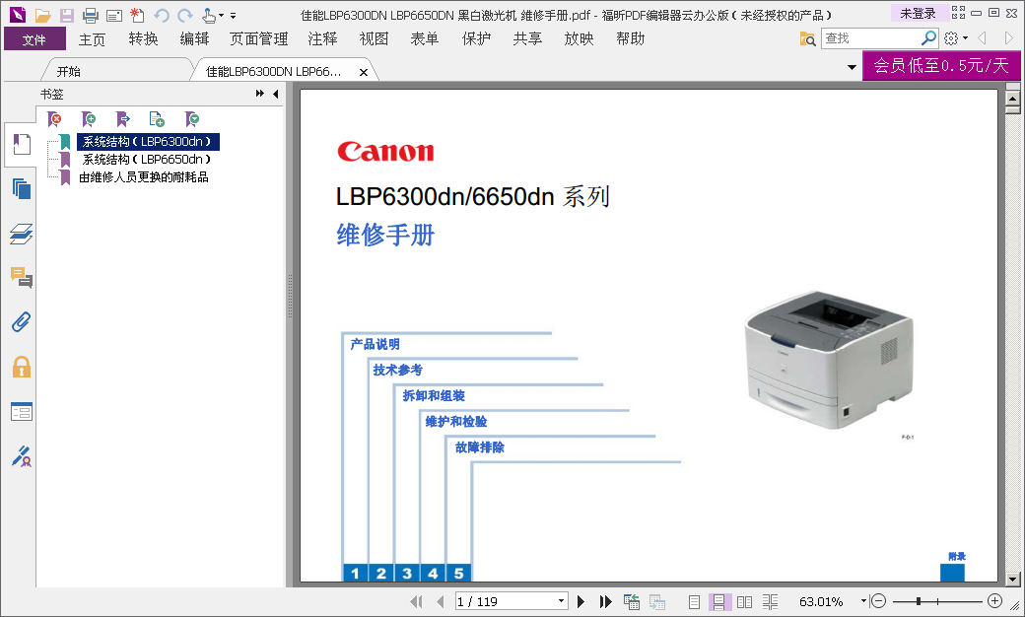Open the Pages thumbnail side panel
This screenshot has height=617, width=1025.
click(x=21, y=189)
